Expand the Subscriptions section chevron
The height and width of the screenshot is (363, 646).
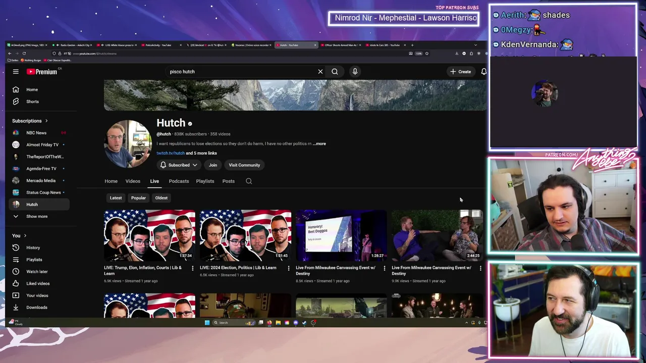pyautogui.click(x=46, y=121)
